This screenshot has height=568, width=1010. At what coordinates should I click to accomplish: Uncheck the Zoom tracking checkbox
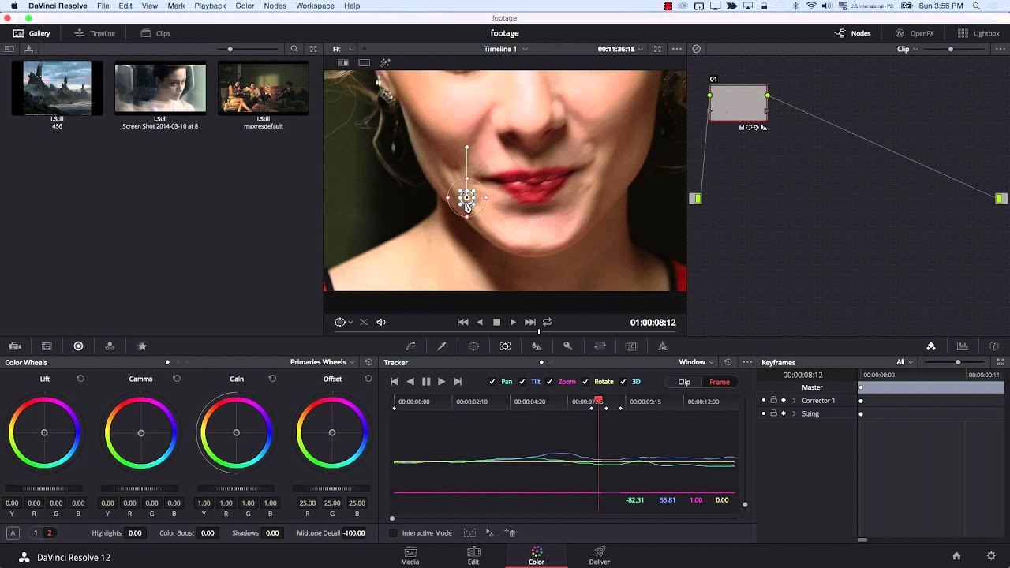549,382
